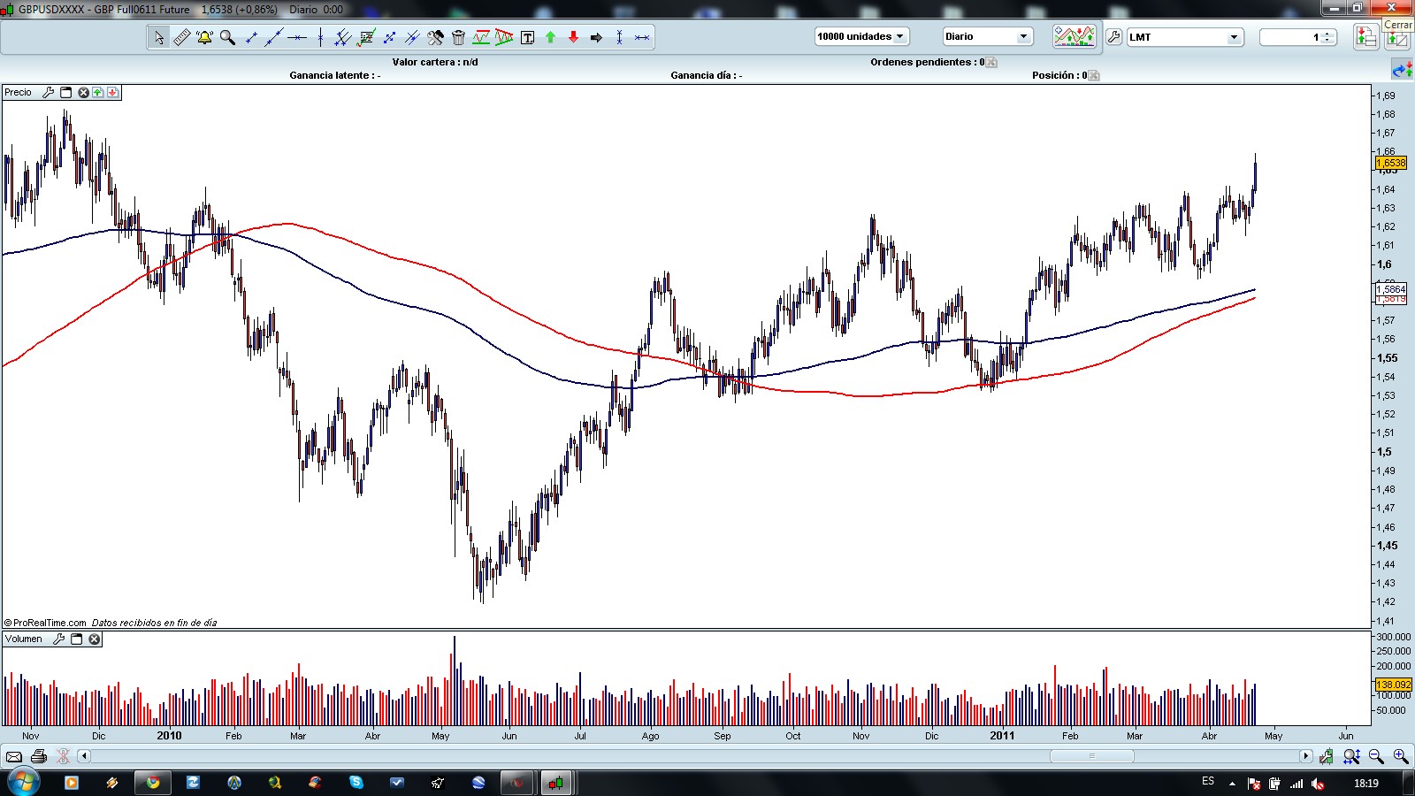Close the Precio price panel
The image size is (1415, 796).
coord(84,92)
